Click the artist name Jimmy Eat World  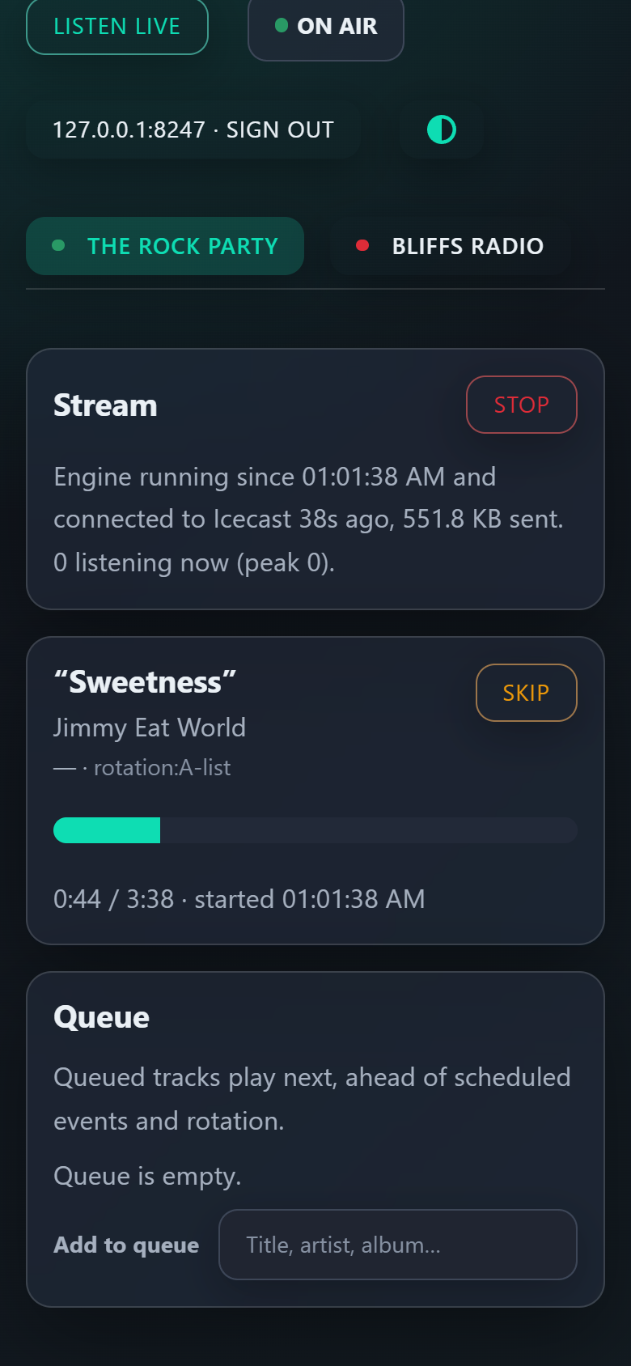point(150,728)
